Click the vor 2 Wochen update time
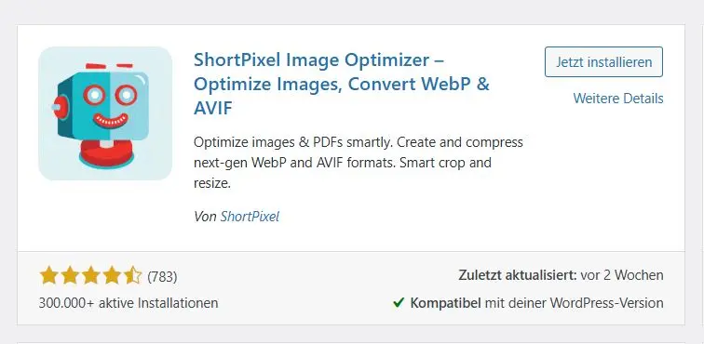The width and height of the screenshot is (704, 344). coord(622,275)
